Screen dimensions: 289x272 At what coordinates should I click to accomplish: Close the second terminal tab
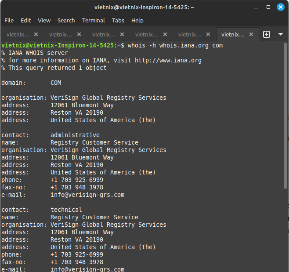[79, 34]
